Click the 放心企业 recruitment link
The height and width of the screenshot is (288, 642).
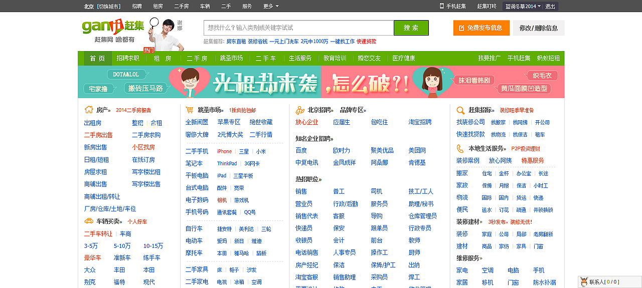click(x=307, y=122)
